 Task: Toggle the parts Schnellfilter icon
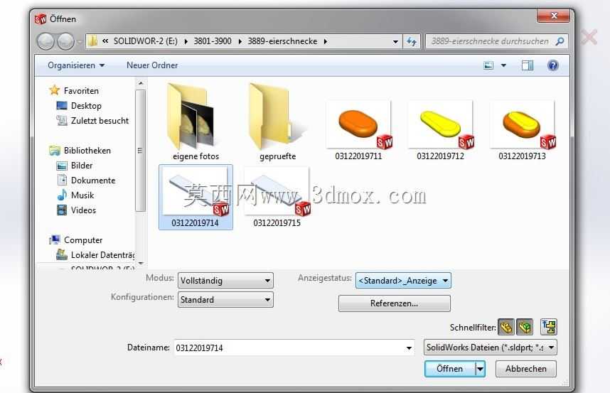point(505,328)
